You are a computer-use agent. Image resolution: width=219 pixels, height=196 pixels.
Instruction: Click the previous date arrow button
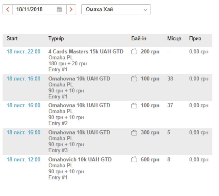coord(8,10)
